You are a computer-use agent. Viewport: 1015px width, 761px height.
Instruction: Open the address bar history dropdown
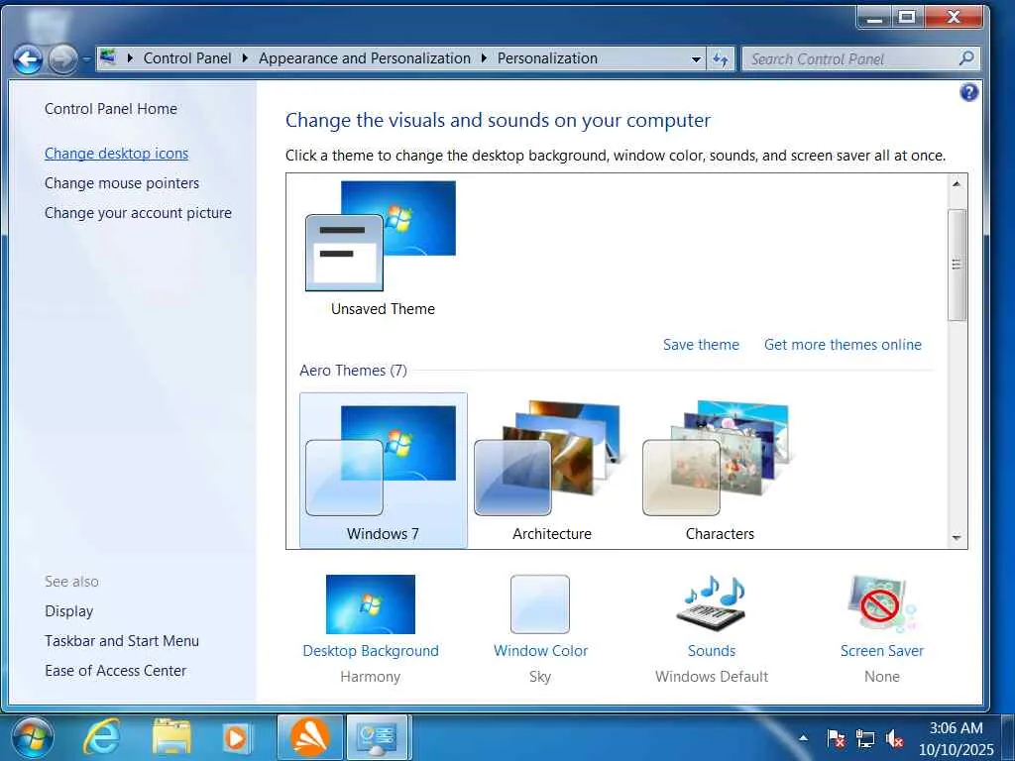pos(696,58)
